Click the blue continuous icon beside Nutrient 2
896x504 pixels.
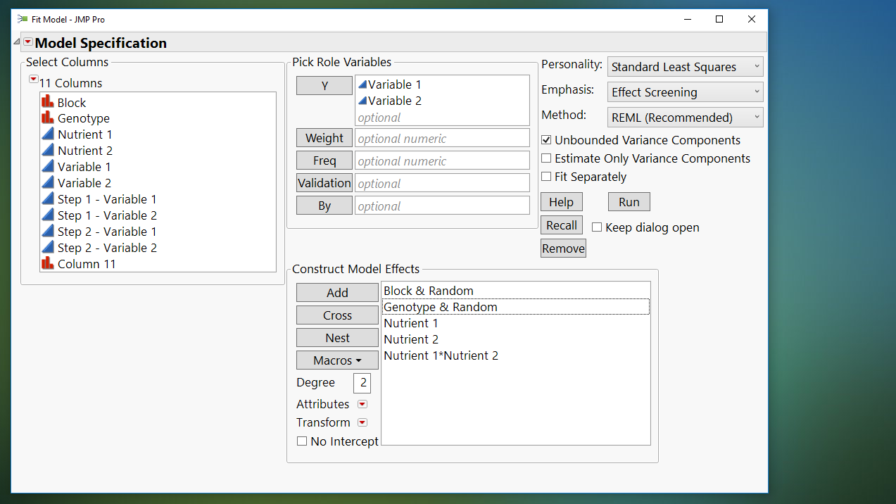click(48, 150)
